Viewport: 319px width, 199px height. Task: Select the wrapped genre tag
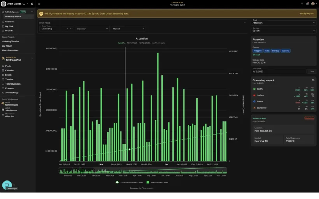[258, 51]
